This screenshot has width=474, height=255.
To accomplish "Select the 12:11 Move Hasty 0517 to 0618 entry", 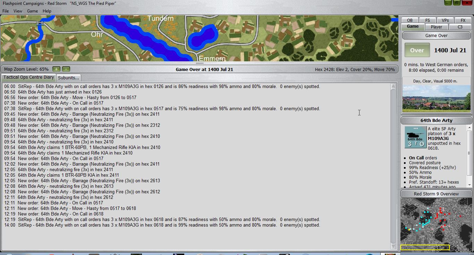I will pyautogui.click(x=70, y=208).
